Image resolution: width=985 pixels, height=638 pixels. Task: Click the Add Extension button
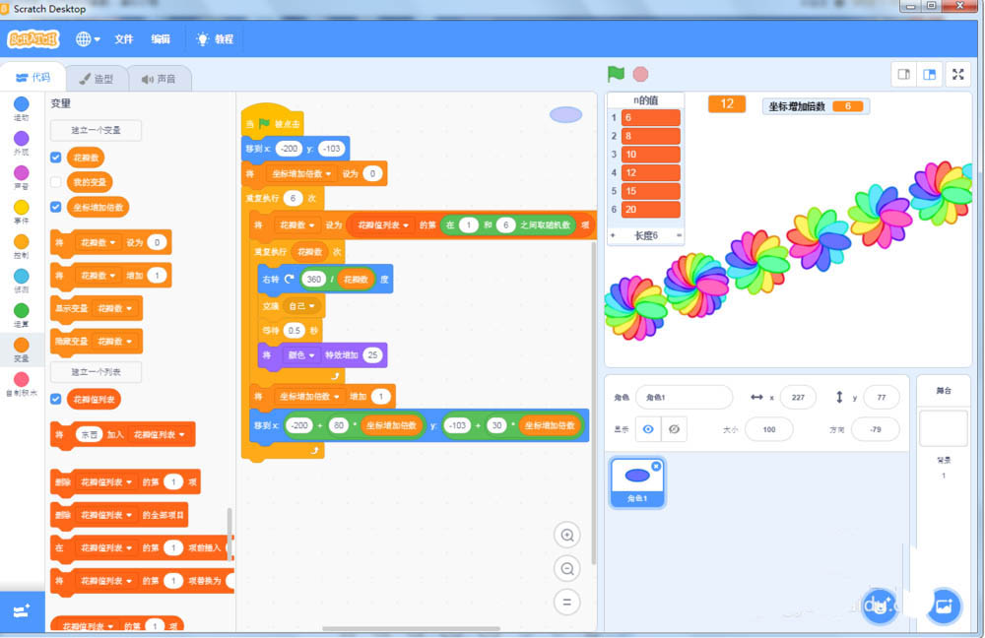coord(22,610)
